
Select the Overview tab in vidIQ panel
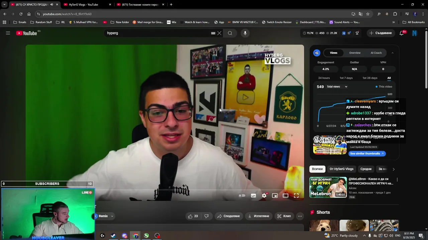[x=355, y=53]
